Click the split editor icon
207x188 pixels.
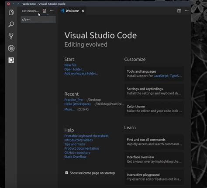pos(179,11)
